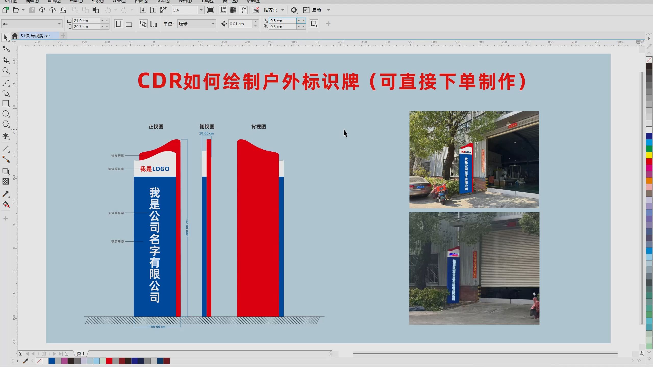Open the 对象 menu

click(97, 1)
